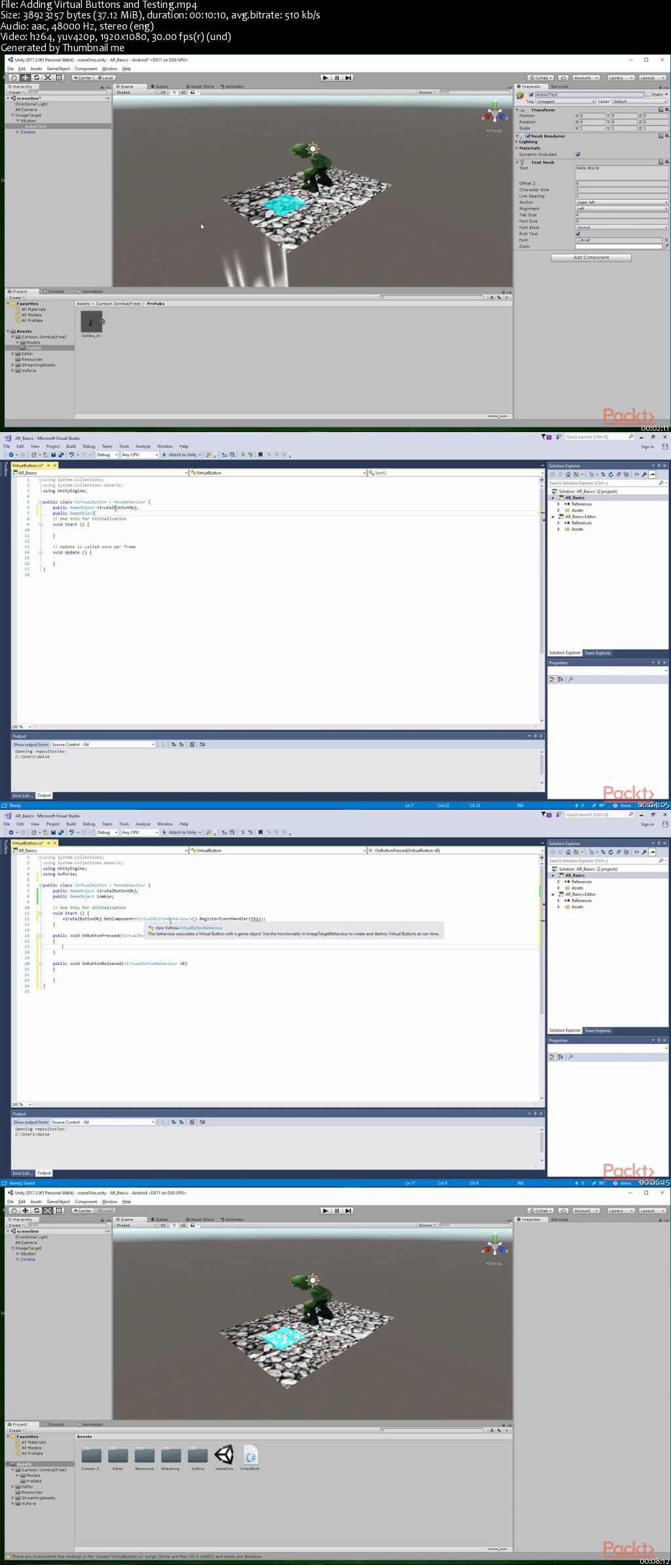Click the cloud Services icon in 00:02:11 Unity frame
671x1565 pixels.
pyautogui.click(x=563, y=77)
